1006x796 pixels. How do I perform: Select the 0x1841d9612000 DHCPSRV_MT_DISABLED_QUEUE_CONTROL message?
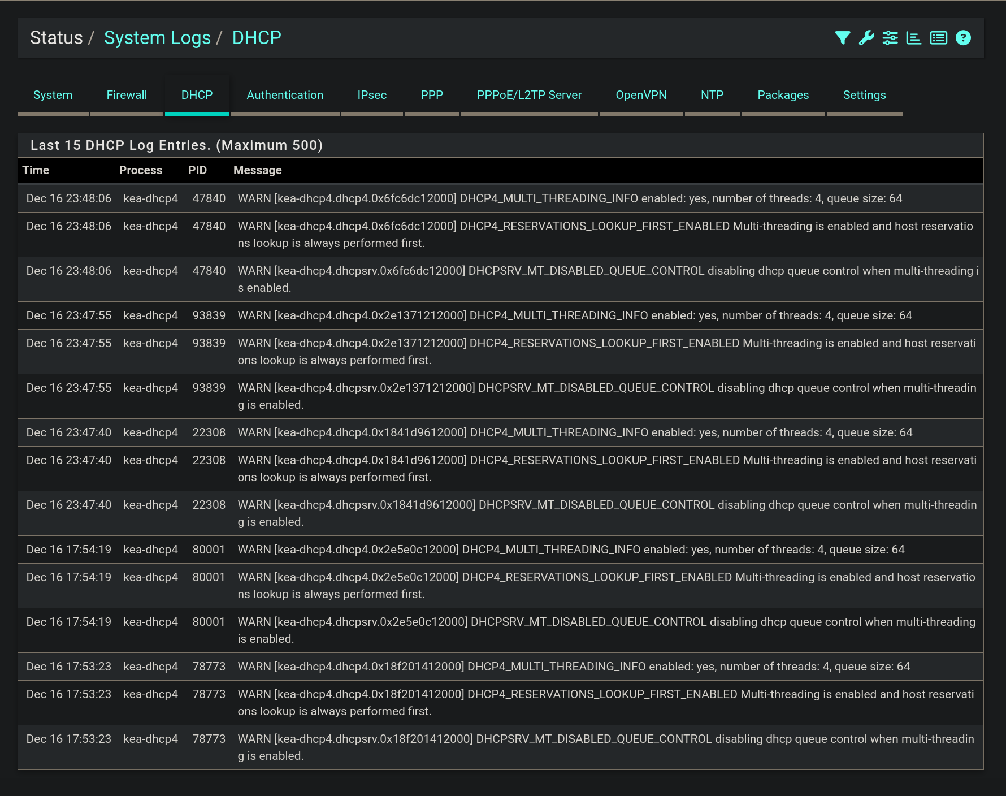click(x=607, y=513)
